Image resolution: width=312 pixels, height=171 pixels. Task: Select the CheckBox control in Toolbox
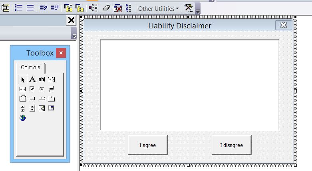click(32, 89)
